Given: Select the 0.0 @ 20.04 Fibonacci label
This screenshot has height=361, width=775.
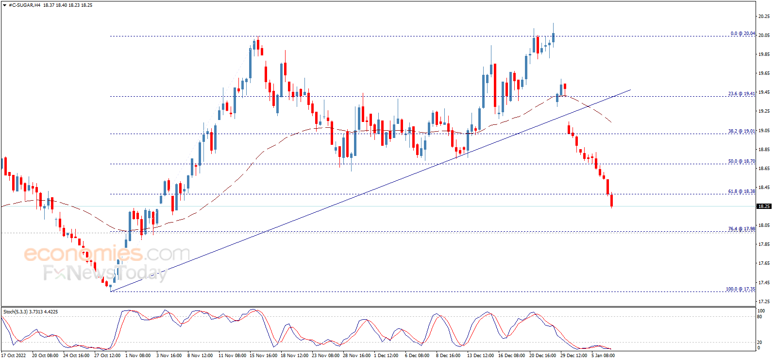Looking at the screenshot, I should 742,34.
